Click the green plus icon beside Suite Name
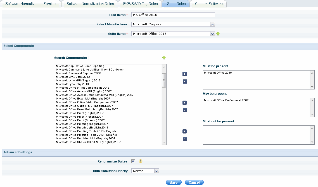The image size is (318, 187). (x=218, y=34)
